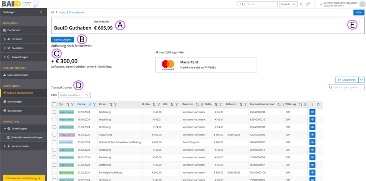Viewport: 366px width, 181px height.
Task: Sort the Brutto column
Action: [154, 105]
